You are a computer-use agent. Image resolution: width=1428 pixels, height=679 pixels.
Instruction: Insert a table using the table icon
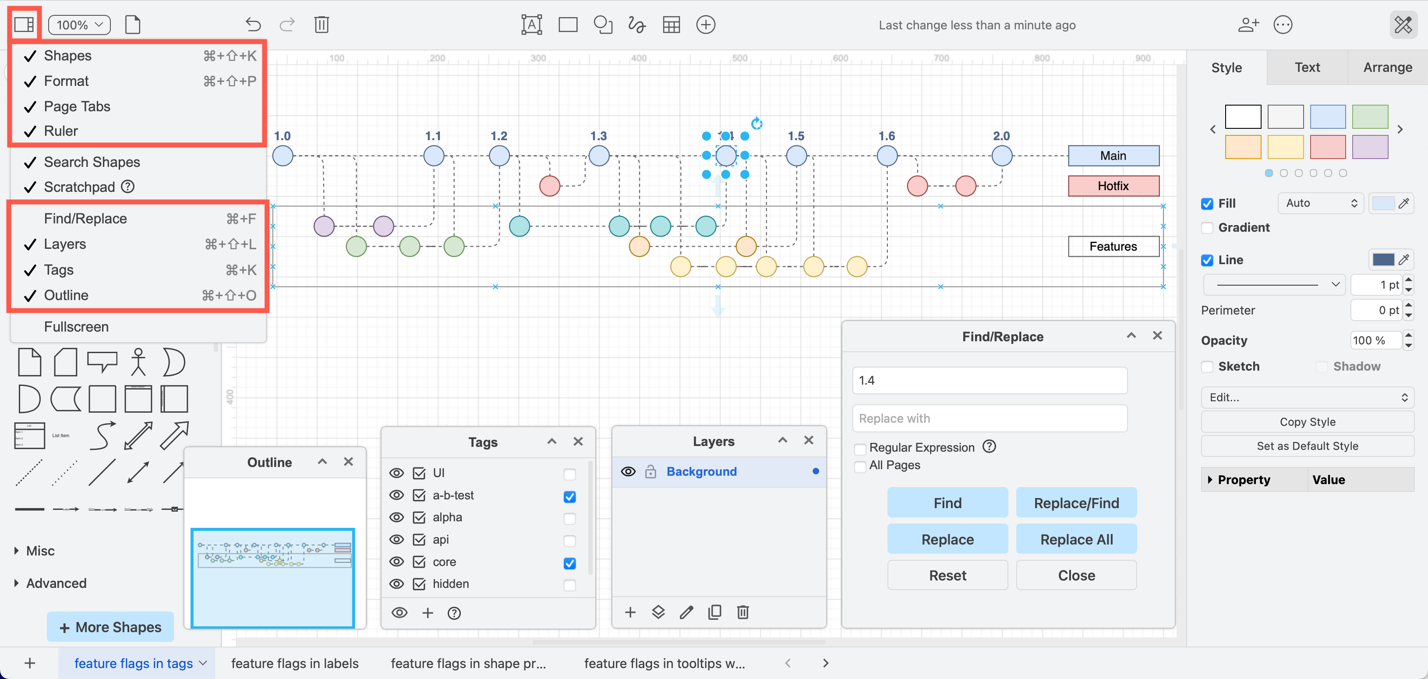[672, 25]
